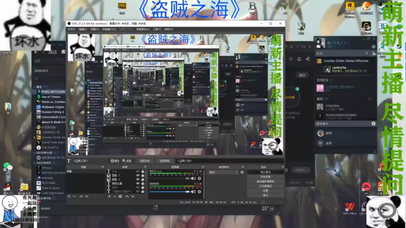This screenshot has height=228, width=406.
Task: Click 选择颜色 in source toolbar
Action: click(x=164, y=161)
